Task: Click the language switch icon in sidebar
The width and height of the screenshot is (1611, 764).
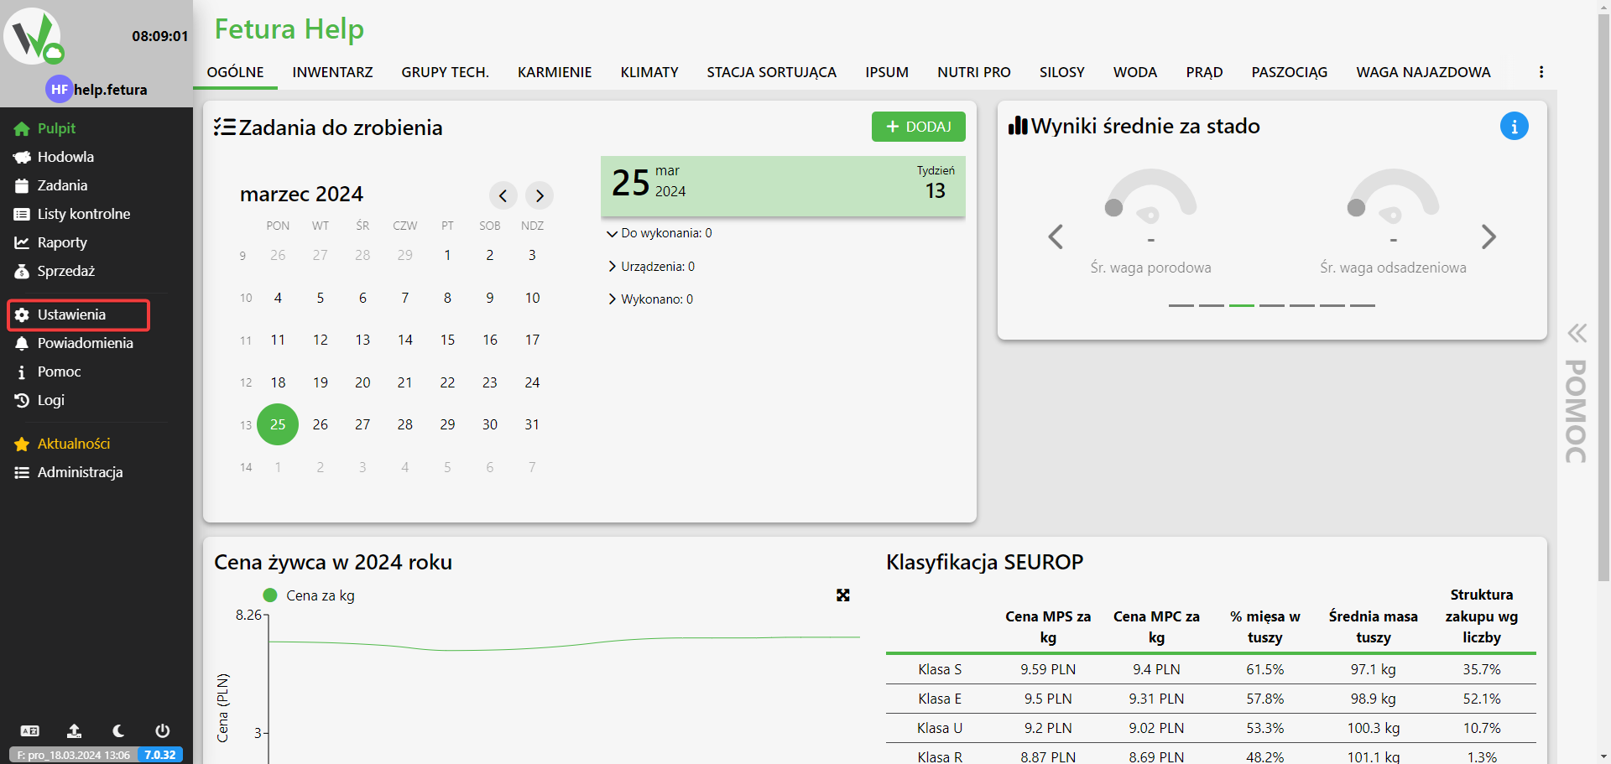Action: click(29, 730)
